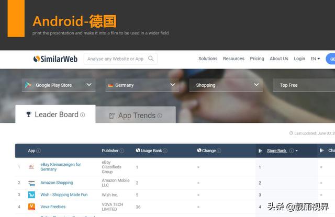Click the eBay Kleinanzeigen app icon

click(31, 167)
